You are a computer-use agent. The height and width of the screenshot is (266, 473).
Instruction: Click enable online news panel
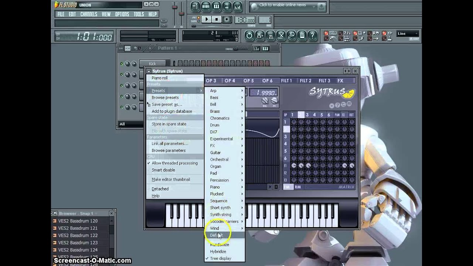[x=287, y=6]
